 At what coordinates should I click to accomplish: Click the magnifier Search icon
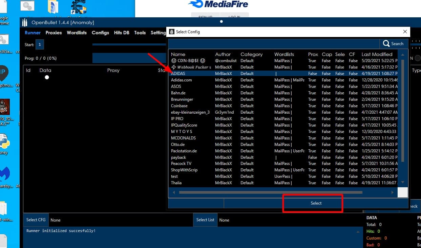pyautogui.click(x=386, y=43)
